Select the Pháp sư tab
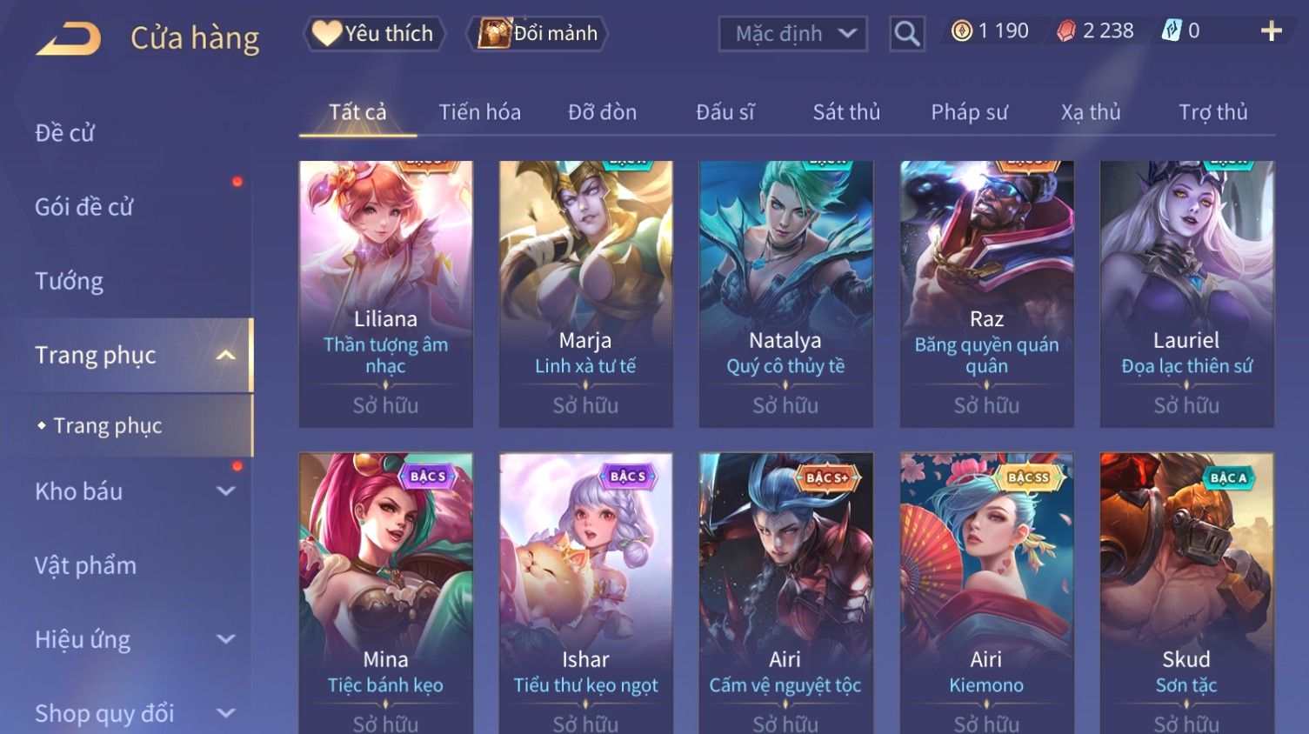 pyautogui.click(x=969, y=112)
